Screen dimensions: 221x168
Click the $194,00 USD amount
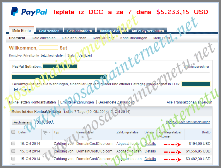[199, 144]
